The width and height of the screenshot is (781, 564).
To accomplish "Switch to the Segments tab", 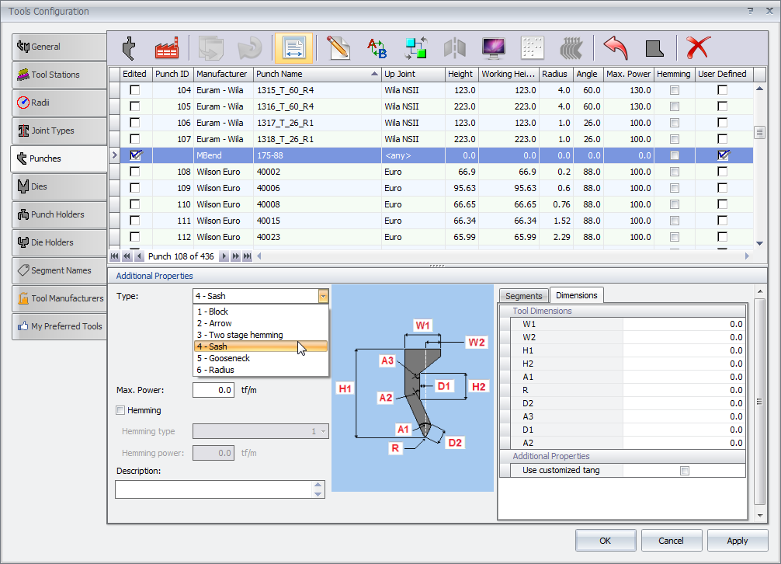I will 523,296.
